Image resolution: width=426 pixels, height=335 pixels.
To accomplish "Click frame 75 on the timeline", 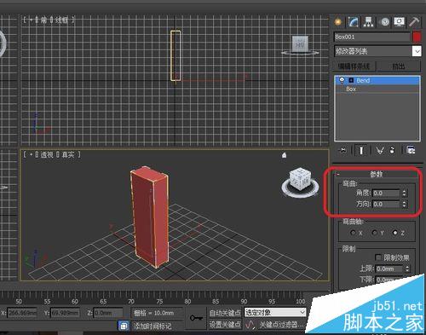I will coord(159,301).
